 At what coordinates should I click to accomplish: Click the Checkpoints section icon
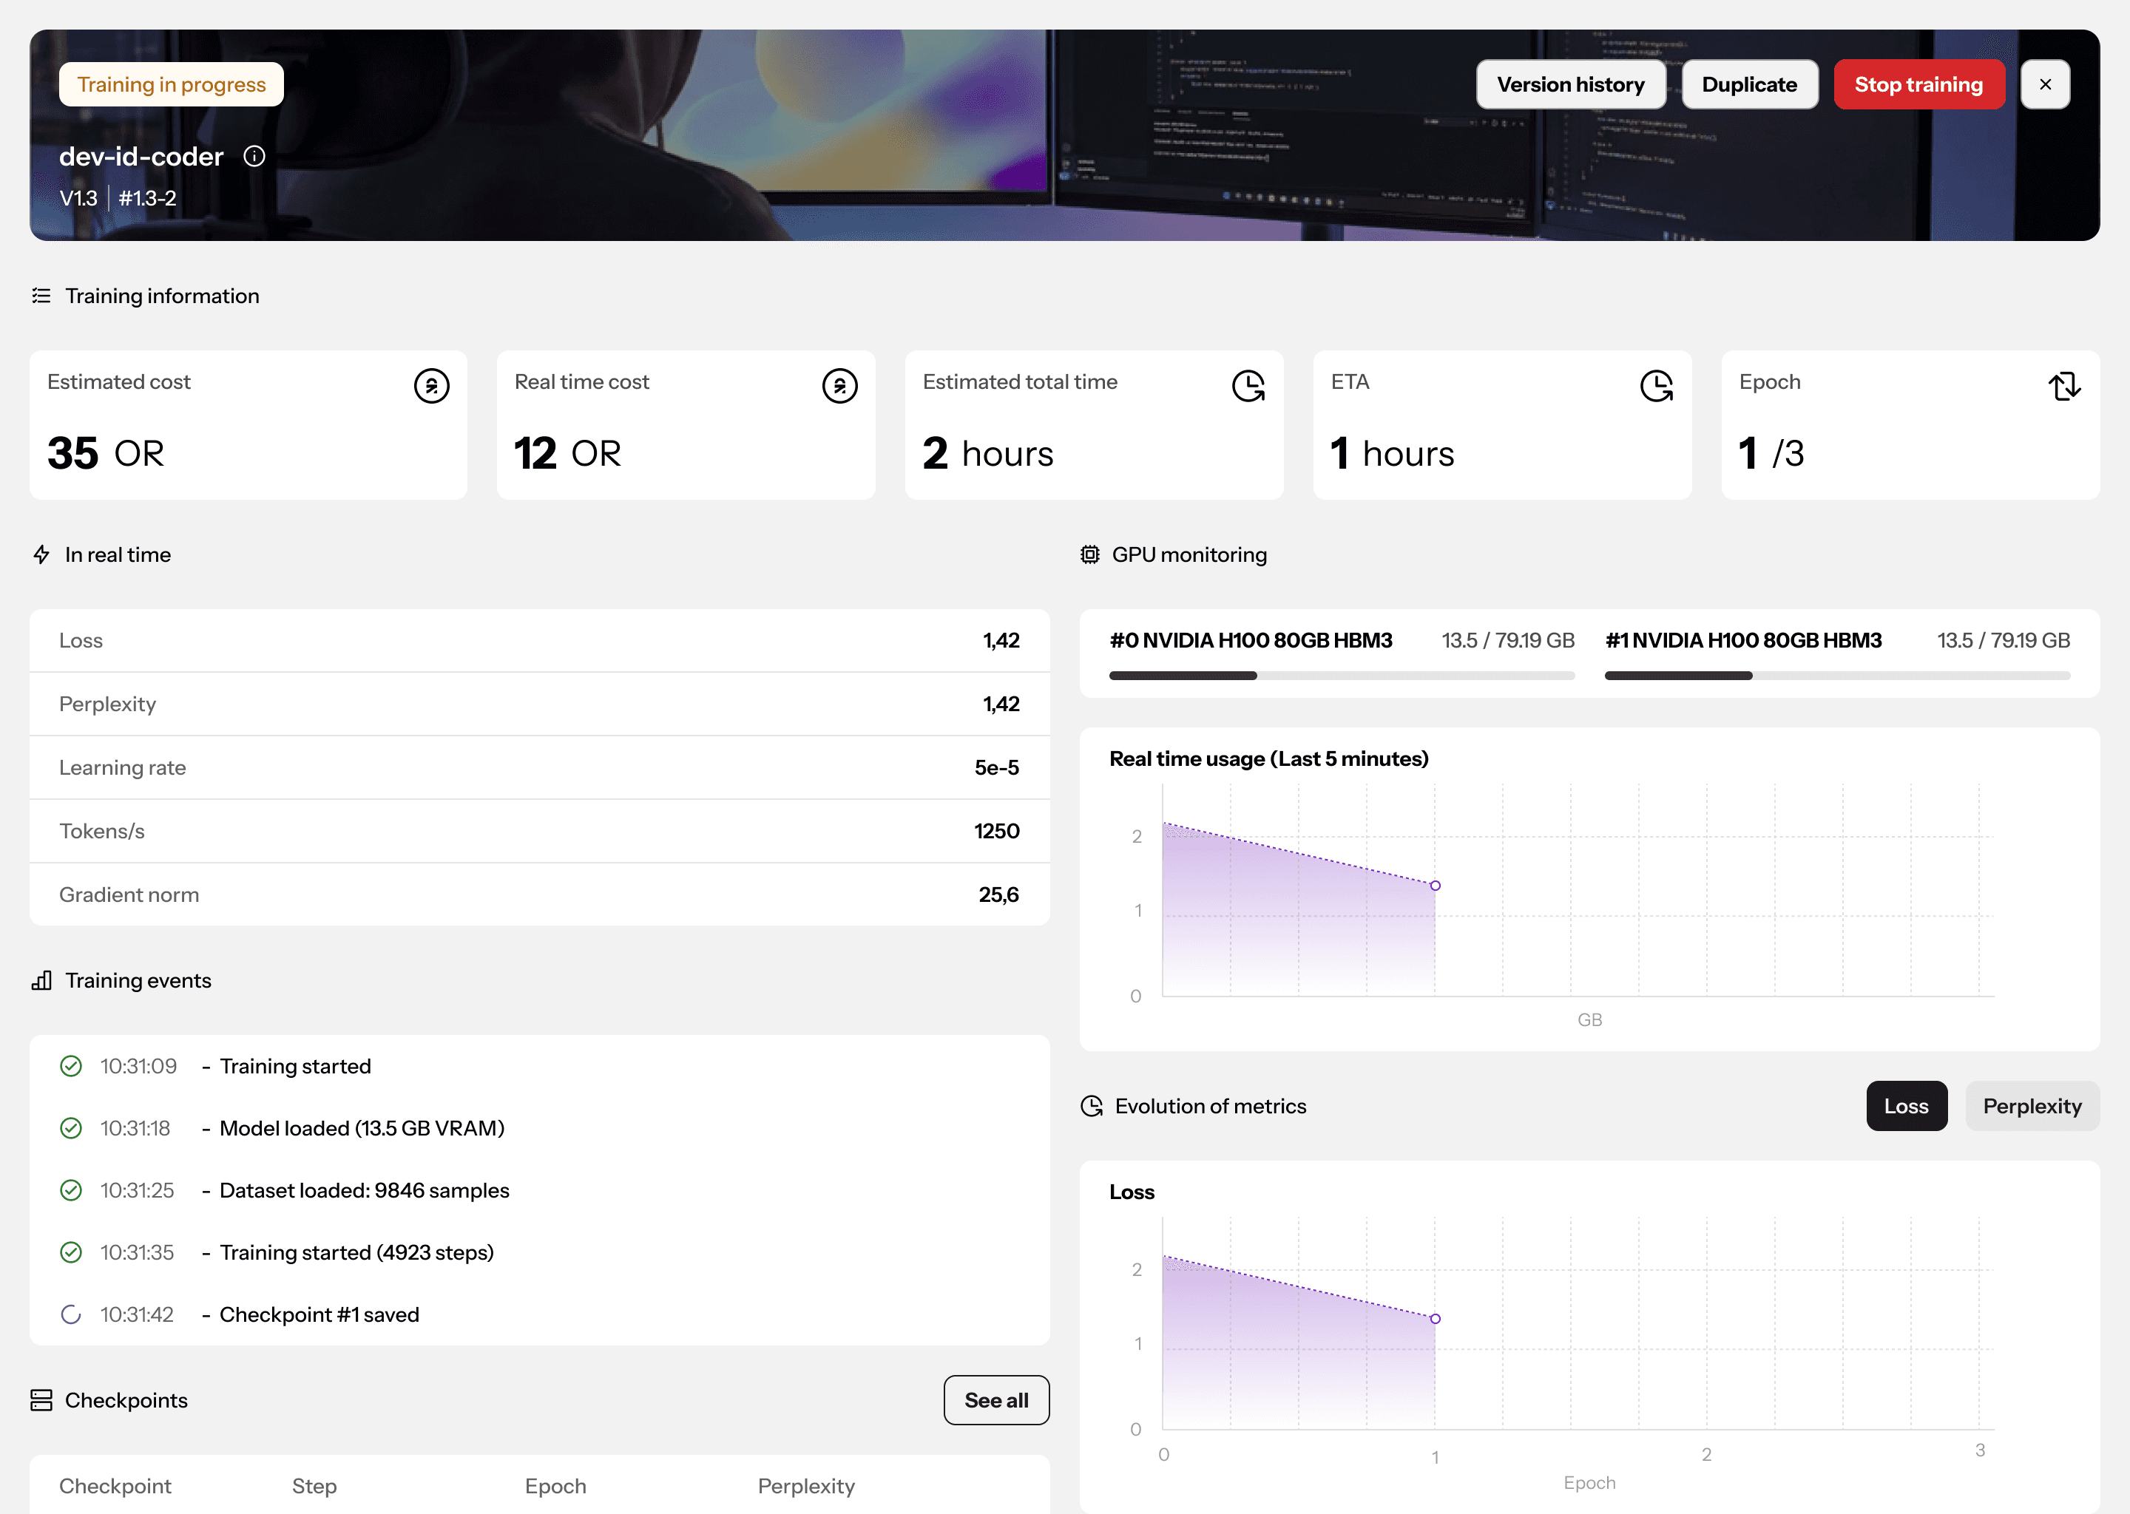click(x=41, y=1400)
